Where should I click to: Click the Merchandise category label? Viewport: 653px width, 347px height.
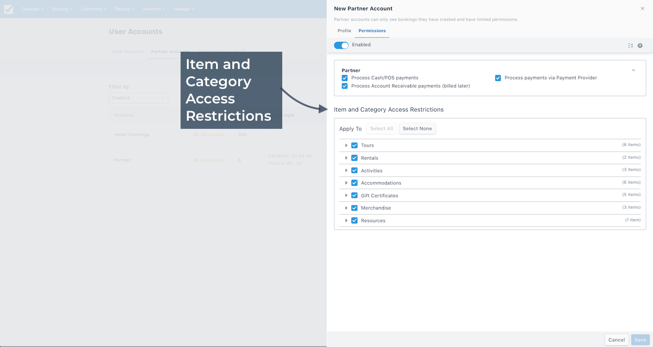tap(376, 208)
